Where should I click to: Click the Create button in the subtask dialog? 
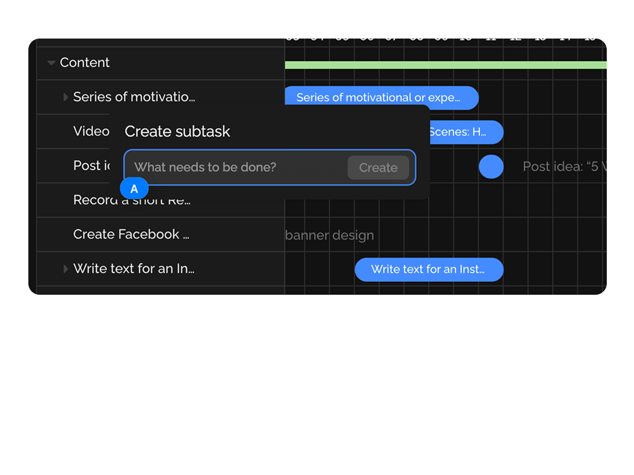point(378,167)
